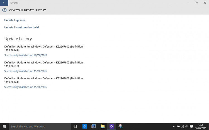
Task: Open File Explorer from the taskbar
Action: pyautogui.click(x=103, y=126)
